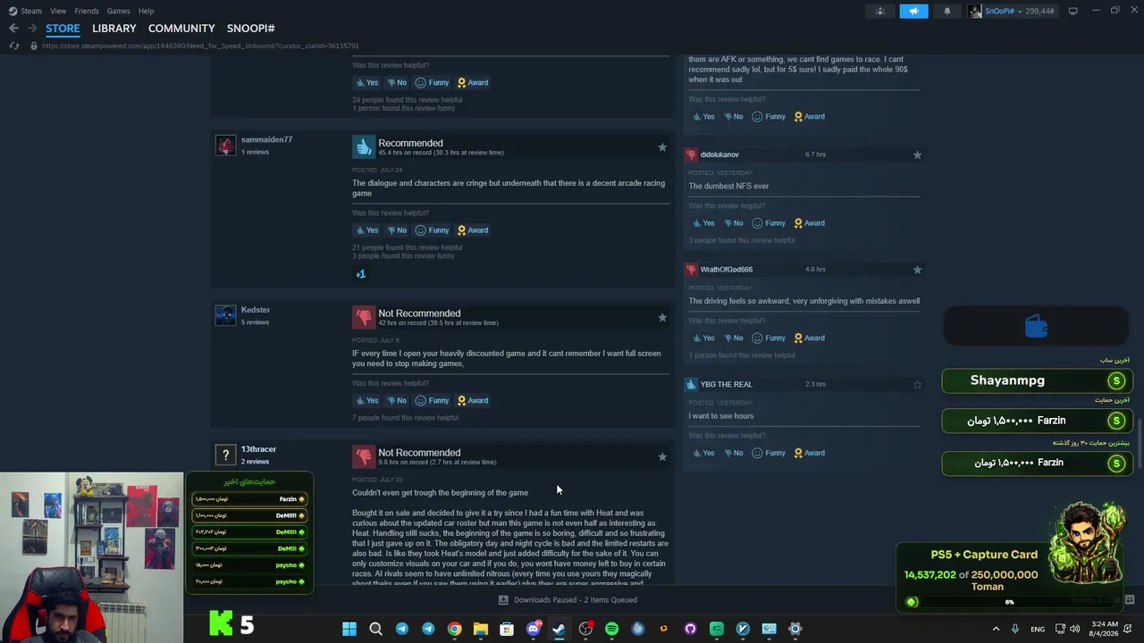
Task: Click the forward navigation arrow in Steam
Action: 32,29
